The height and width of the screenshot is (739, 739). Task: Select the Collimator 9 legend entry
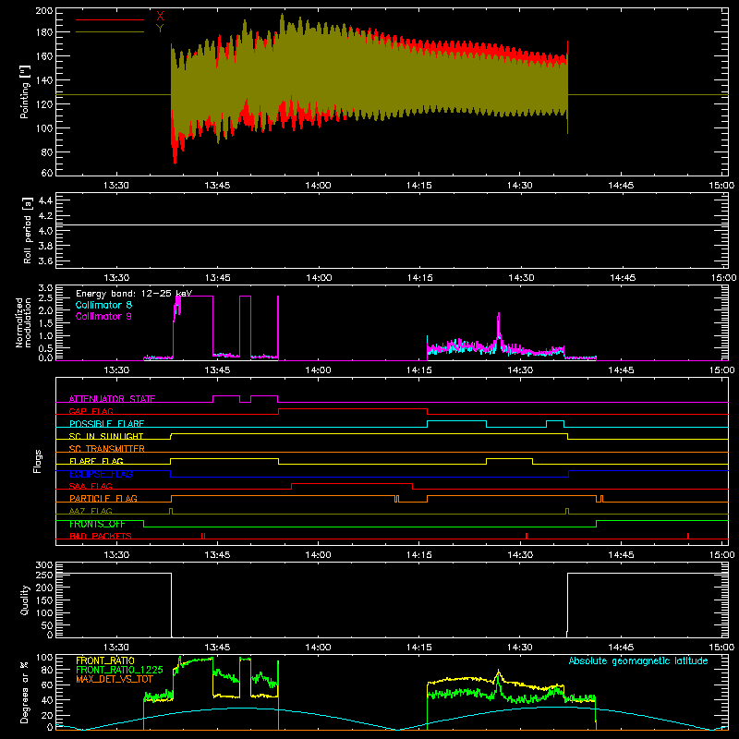coord(103,316)
